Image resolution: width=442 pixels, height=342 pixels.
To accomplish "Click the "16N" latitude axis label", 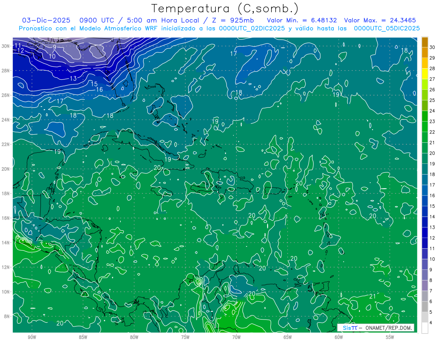I will [6, 218].
